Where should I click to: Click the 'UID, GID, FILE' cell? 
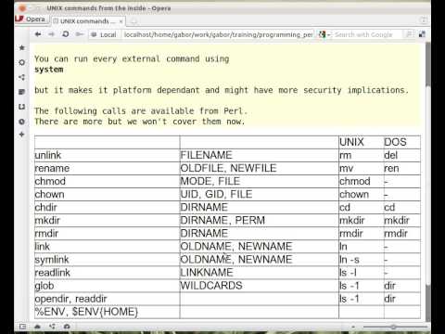click(x=260, y=195)
